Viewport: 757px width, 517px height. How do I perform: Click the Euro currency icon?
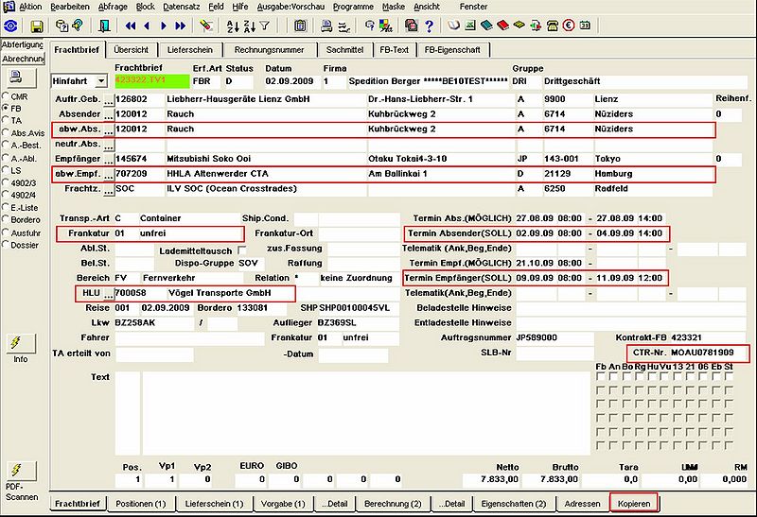tap(569, 26)
